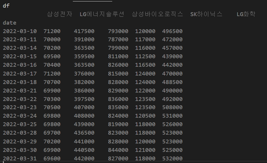Click value 69600 in 2022-03-31 row
Viewport: 267px width, 163px height.
tap(52, 159)
